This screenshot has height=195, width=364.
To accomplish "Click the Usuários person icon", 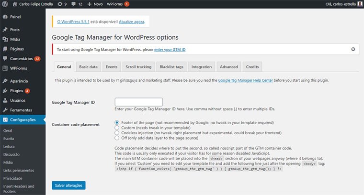I will 5,100.
